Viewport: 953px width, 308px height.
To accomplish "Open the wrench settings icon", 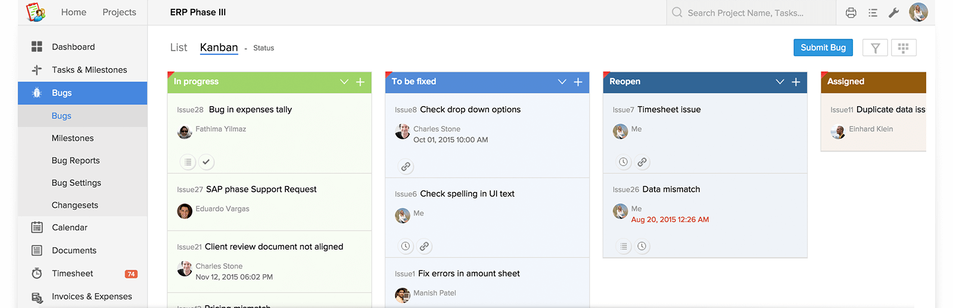I will click(893, 13).
